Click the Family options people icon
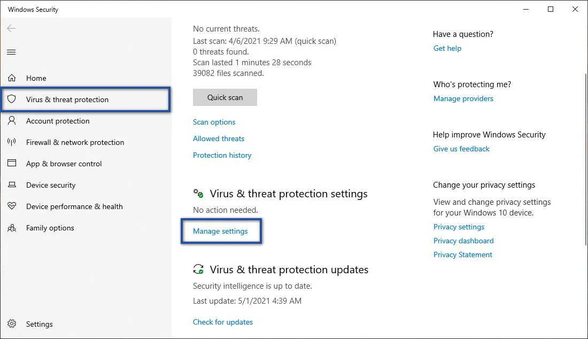This screenshot has height=339, width=588. tap(12, 228)
